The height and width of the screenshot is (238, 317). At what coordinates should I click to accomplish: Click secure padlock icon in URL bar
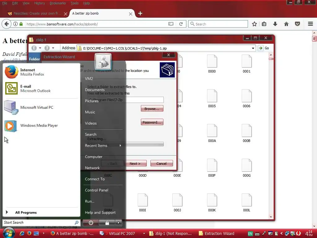coord(21,24)
